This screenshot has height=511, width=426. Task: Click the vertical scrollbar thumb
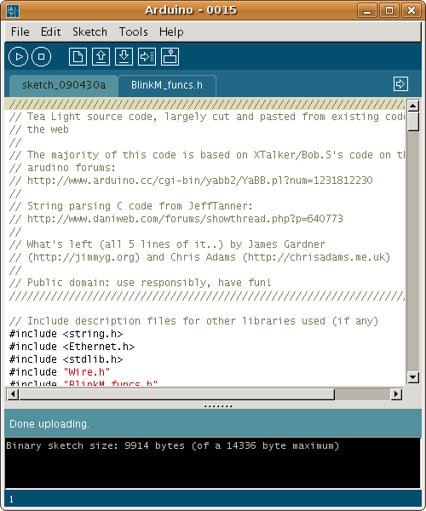[413, 122]
